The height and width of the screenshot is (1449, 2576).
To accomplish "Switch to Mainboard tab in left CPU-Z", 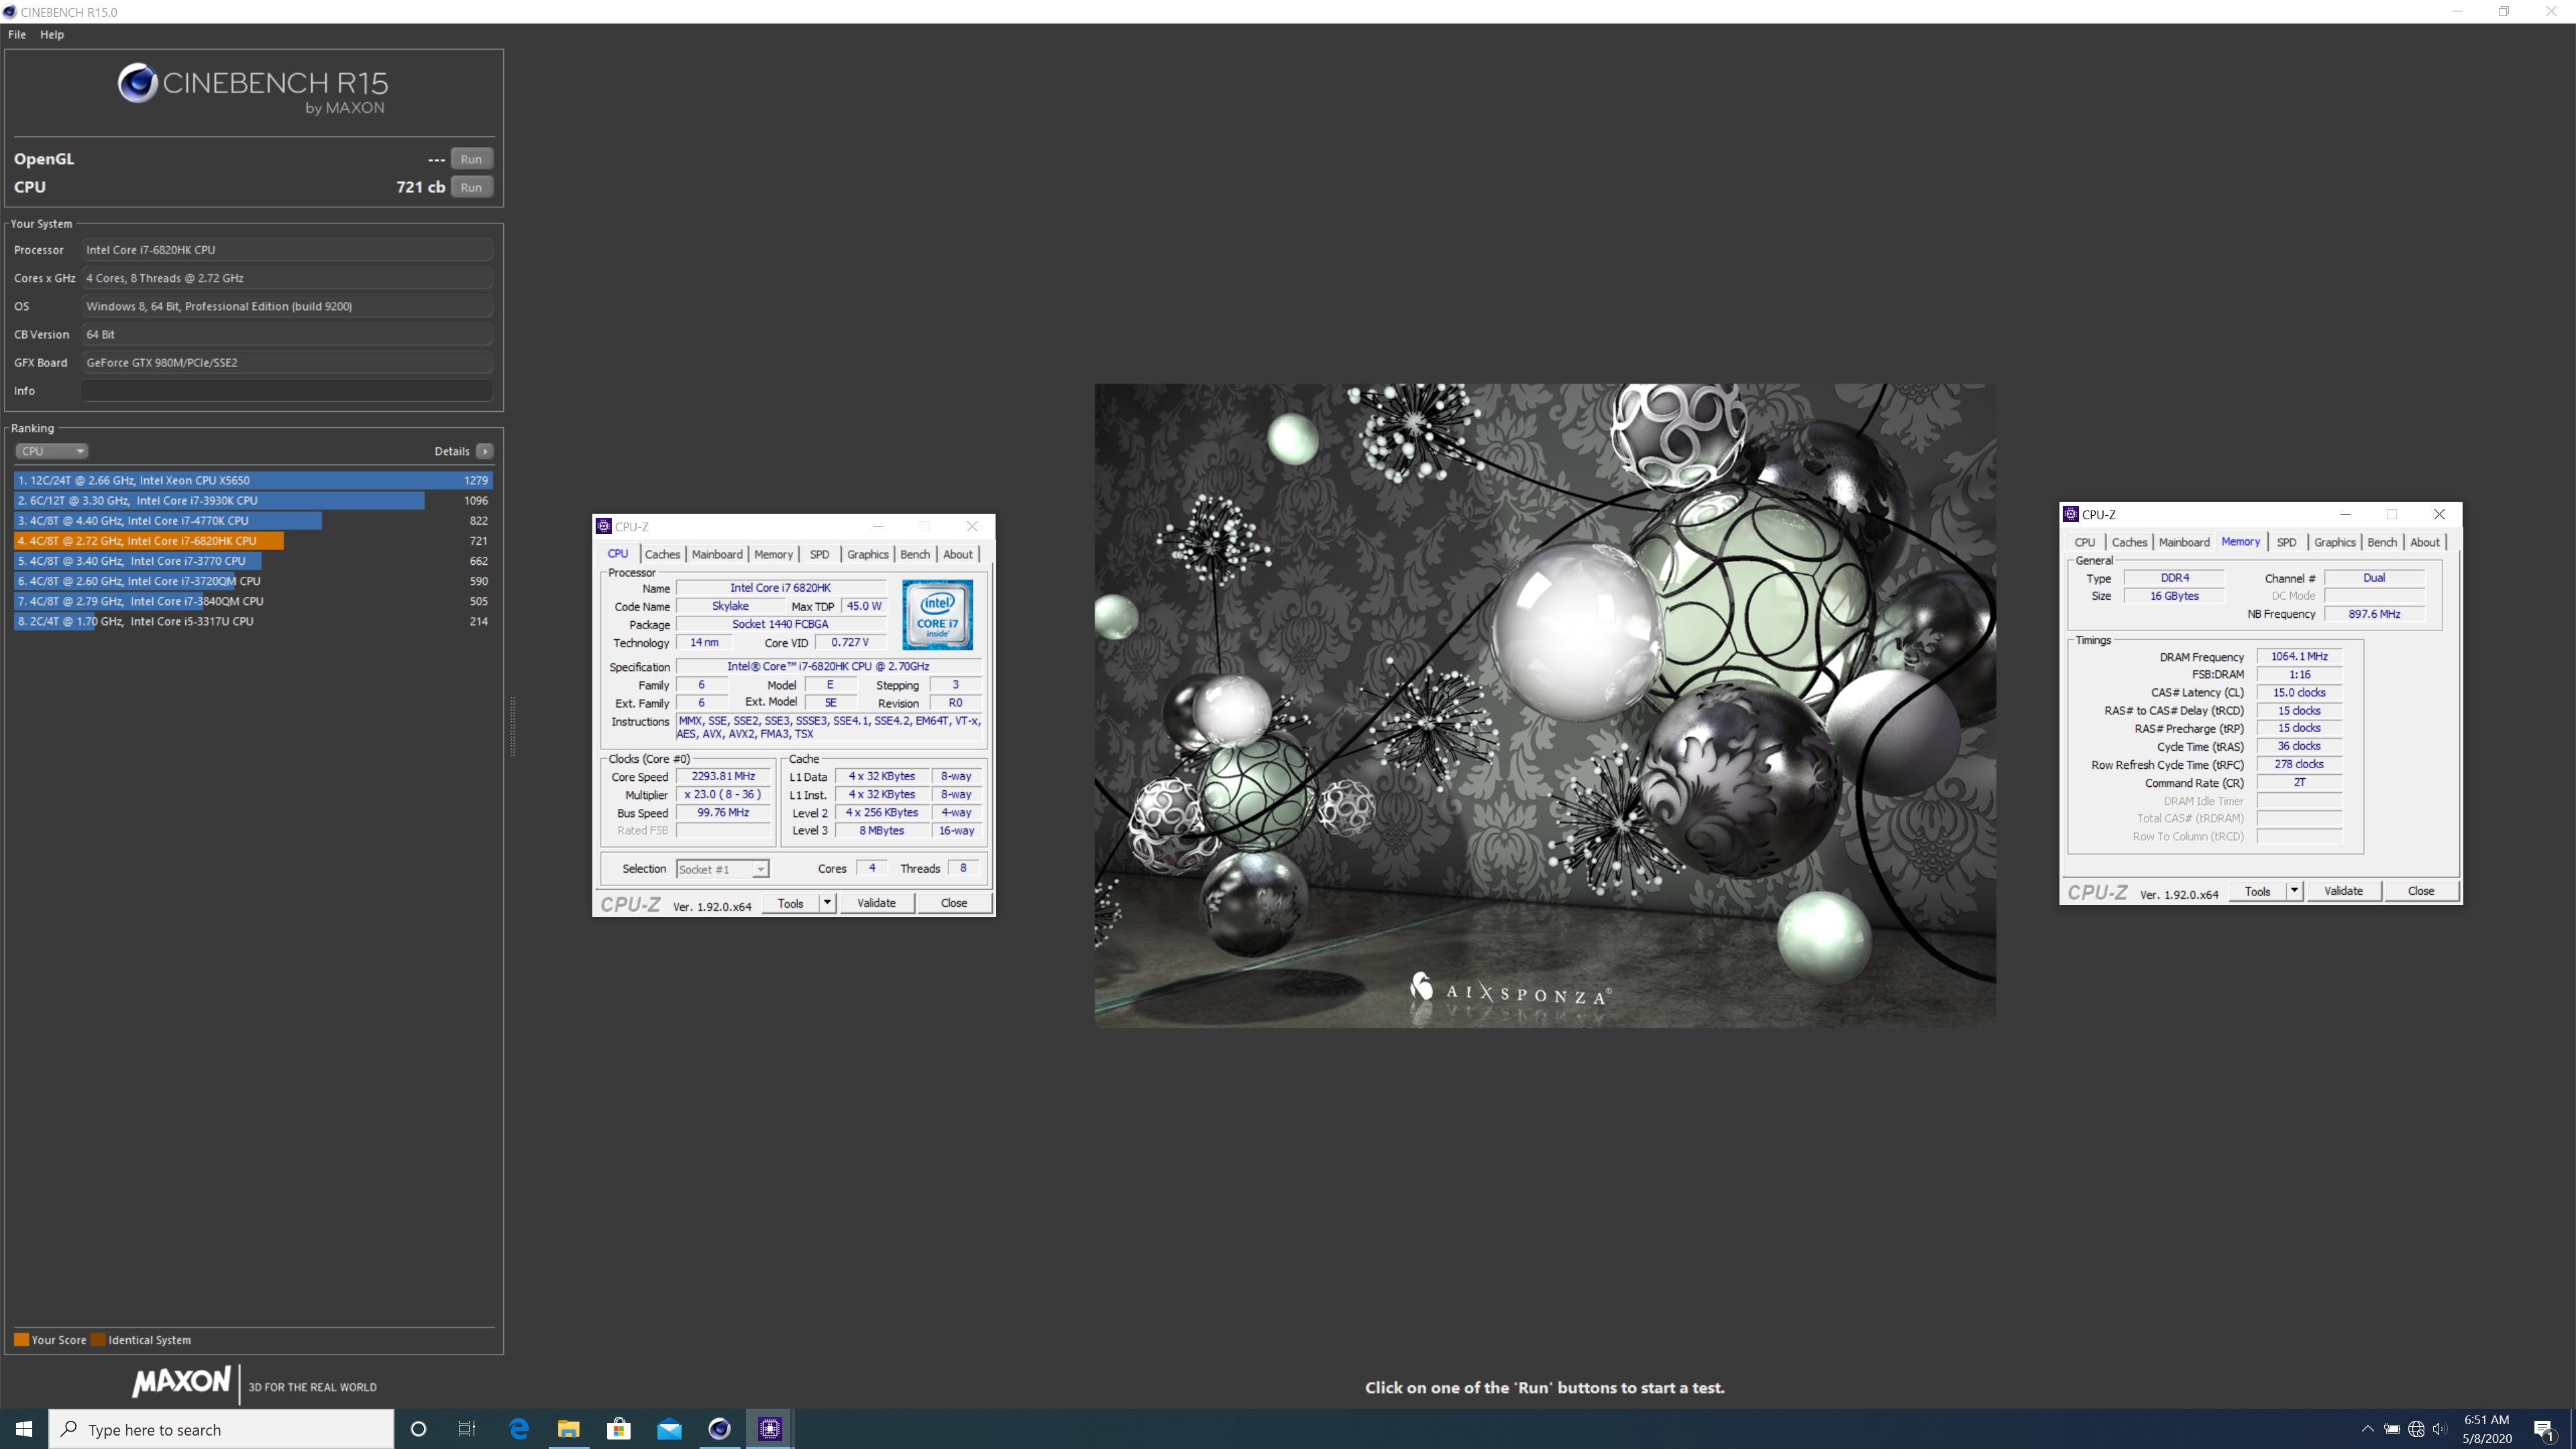I will [717, 554].
